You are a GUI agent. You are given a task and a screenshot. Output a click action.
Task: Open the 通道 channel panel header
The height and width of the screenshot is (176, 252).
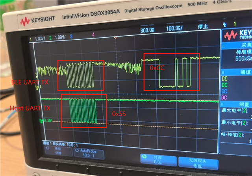click(237, 72)
